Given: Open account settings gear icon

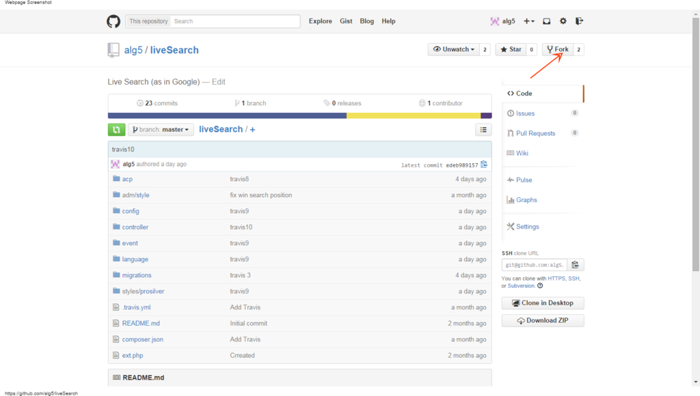Looking at the screenshot, I should 563,21.
